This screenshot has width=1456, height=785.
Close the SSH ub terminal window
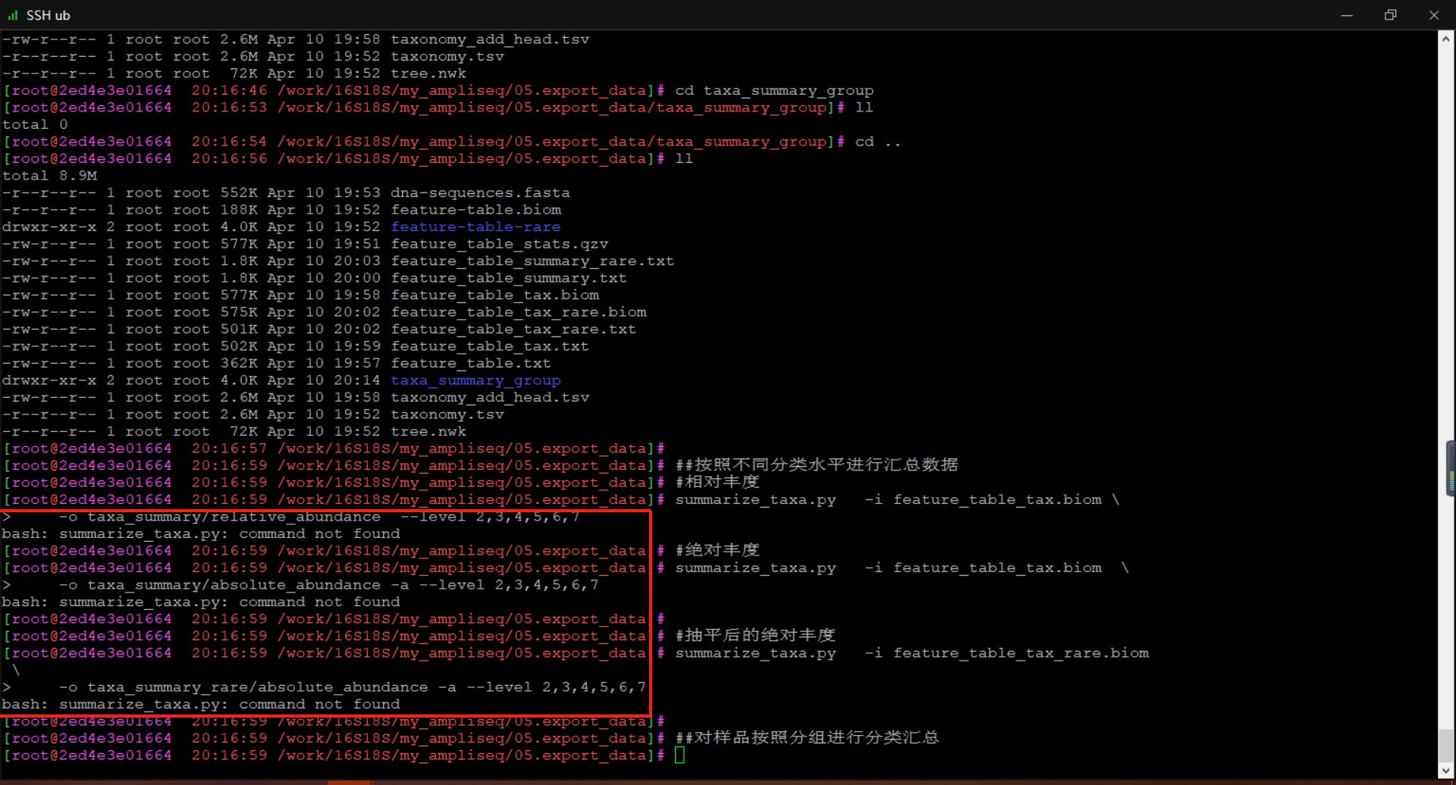point(1433,15)
